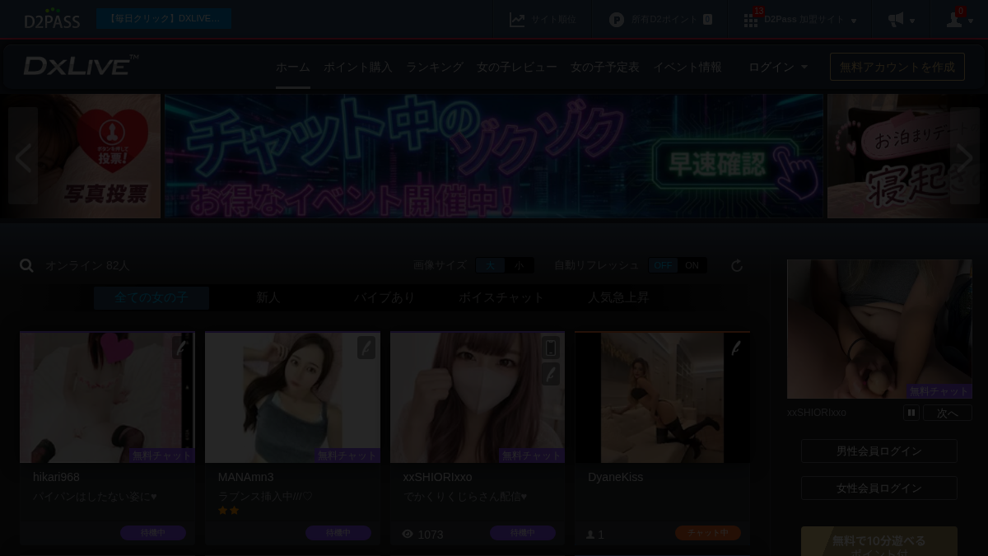Screen dimensions: 988x556
Task: Click 待機中 status on hikari968
Action: coord(153,533)
